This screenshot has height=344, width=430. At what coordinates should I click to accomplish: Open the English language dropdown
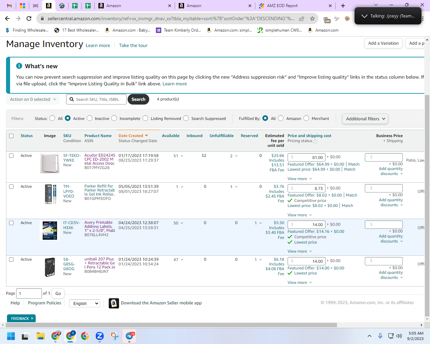[85, 303]
